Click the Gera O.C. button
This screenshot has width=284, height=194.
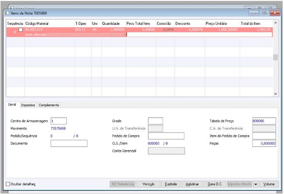pos(215,184)
